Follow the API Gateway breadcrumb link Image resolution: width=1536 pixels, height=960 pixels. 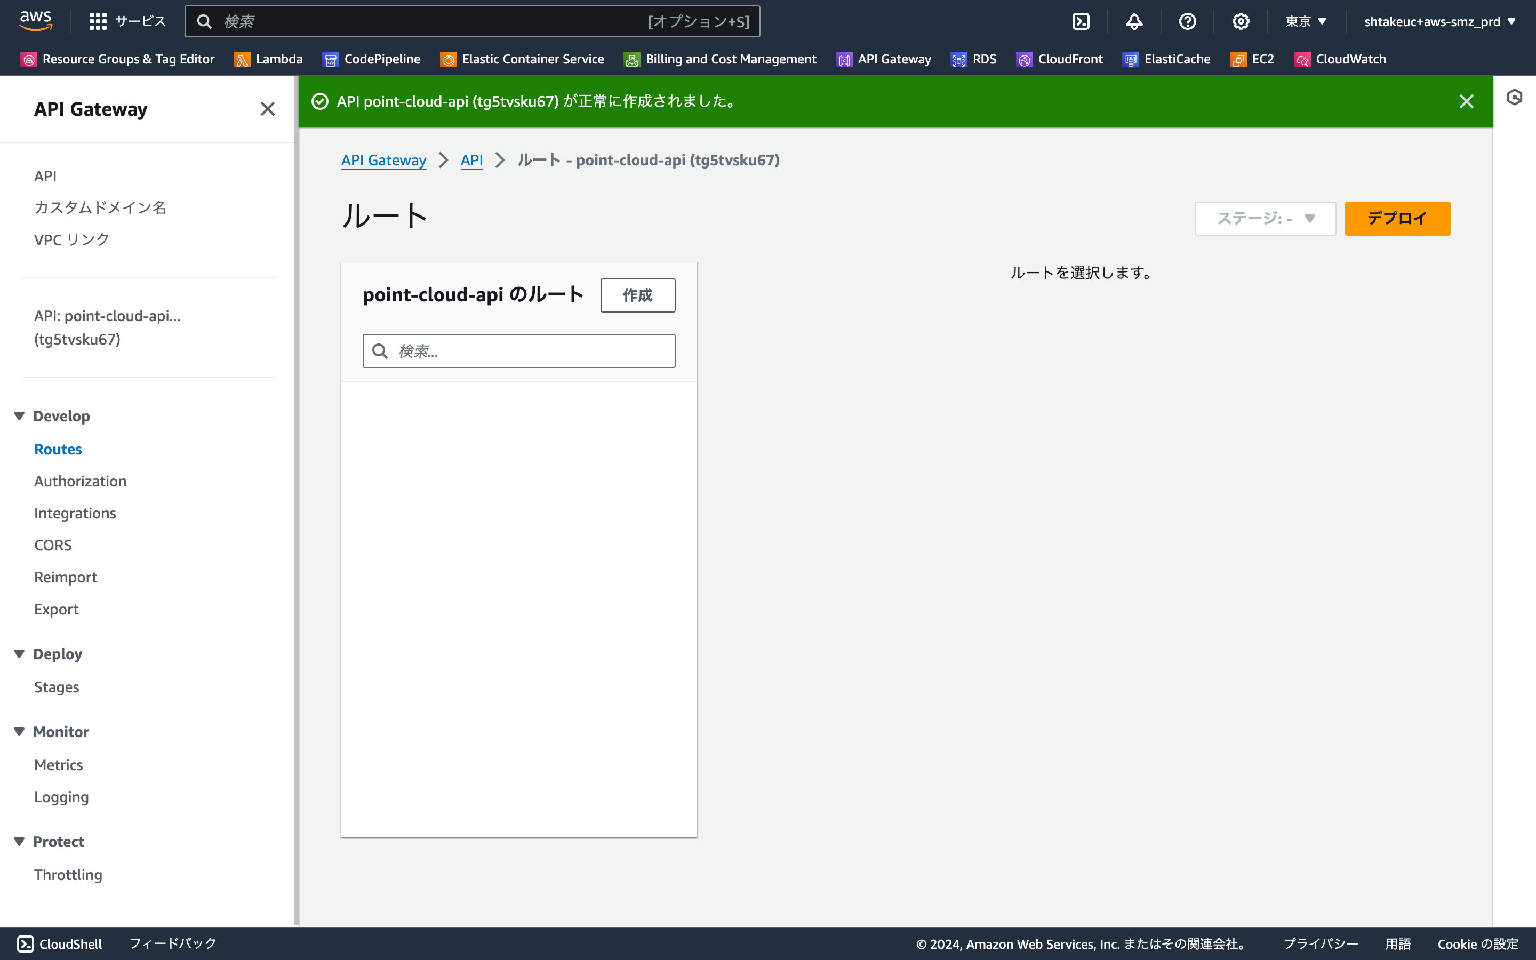click(x=383, y=160)
